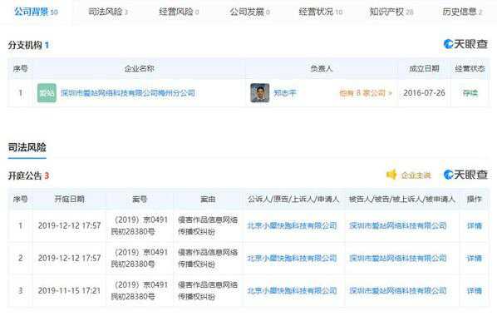Switch to the 司法风险 tab
Viewport: 497px width, 331px height.
point(108,12)
